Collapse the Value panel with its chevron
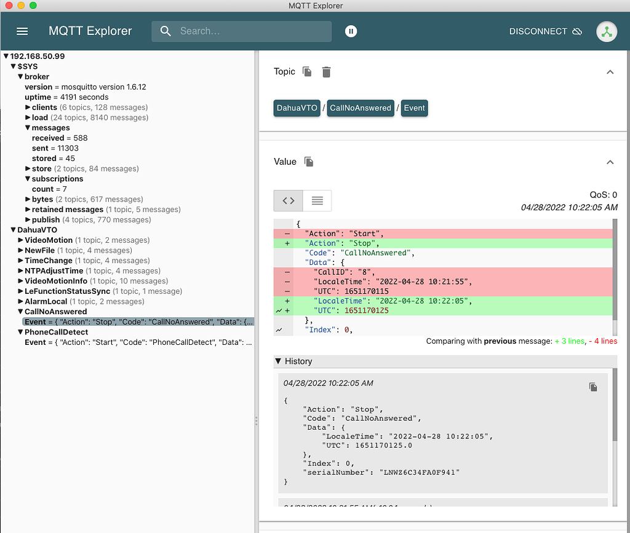Viewport: 630px width, 533px height. pyautogui.click(x=610, y=162)
